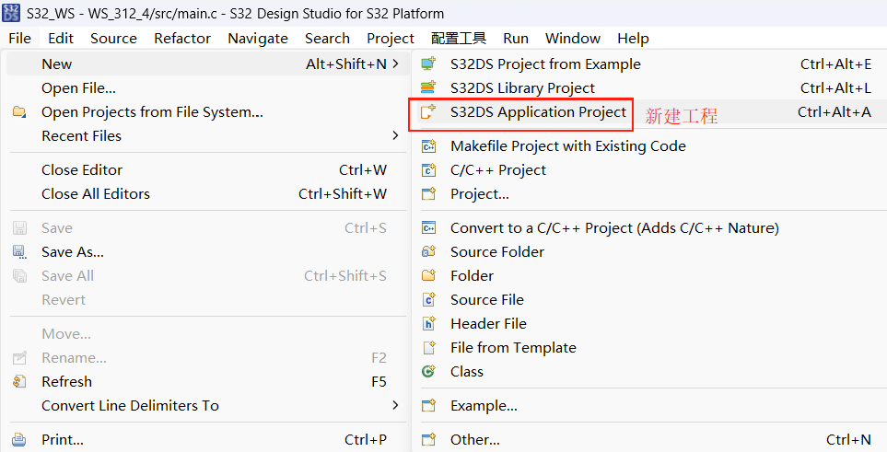Click the Header File icon
This screenshot has height=452, width=887.
(x=428, y=324)
